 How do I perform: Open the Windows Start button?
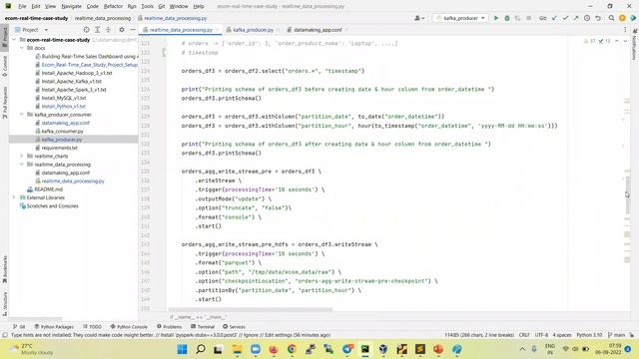click(x=182, y=349)
